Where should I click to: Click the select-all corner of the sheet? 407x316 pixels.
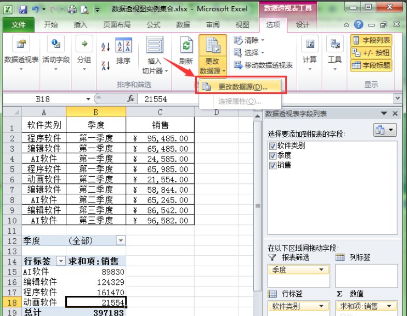coord(12,112)
